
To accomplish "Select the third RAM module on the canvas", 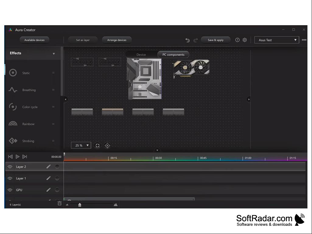I will tap(143, 111).
